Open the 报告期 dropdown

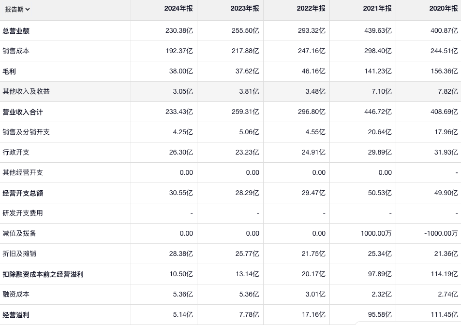[x=17, y=9]
